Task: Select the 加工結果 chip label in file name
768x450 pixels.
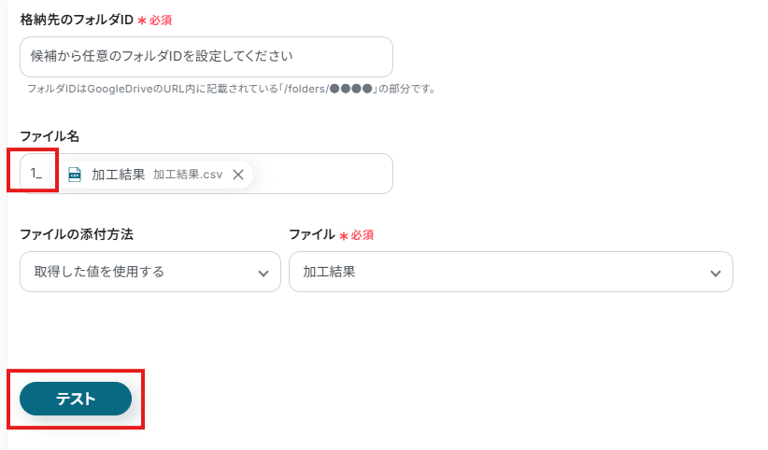Action: (118, 175)
